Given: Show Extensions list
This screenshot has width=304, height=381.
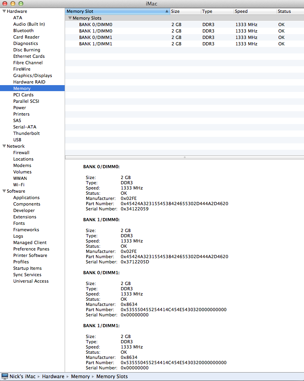Looking at the screenshot, I should pyautogui.click(x=24, y=217).
